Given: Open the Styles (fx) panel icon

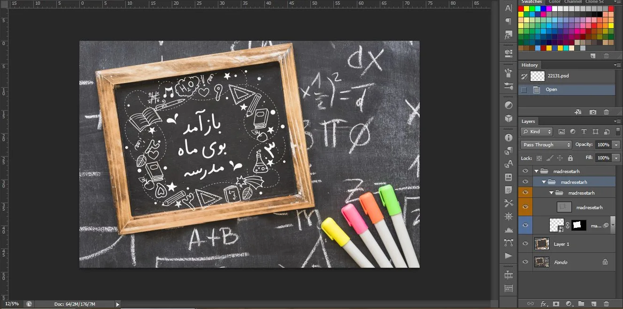Looking at the screenshot, I should coord(508,35).
